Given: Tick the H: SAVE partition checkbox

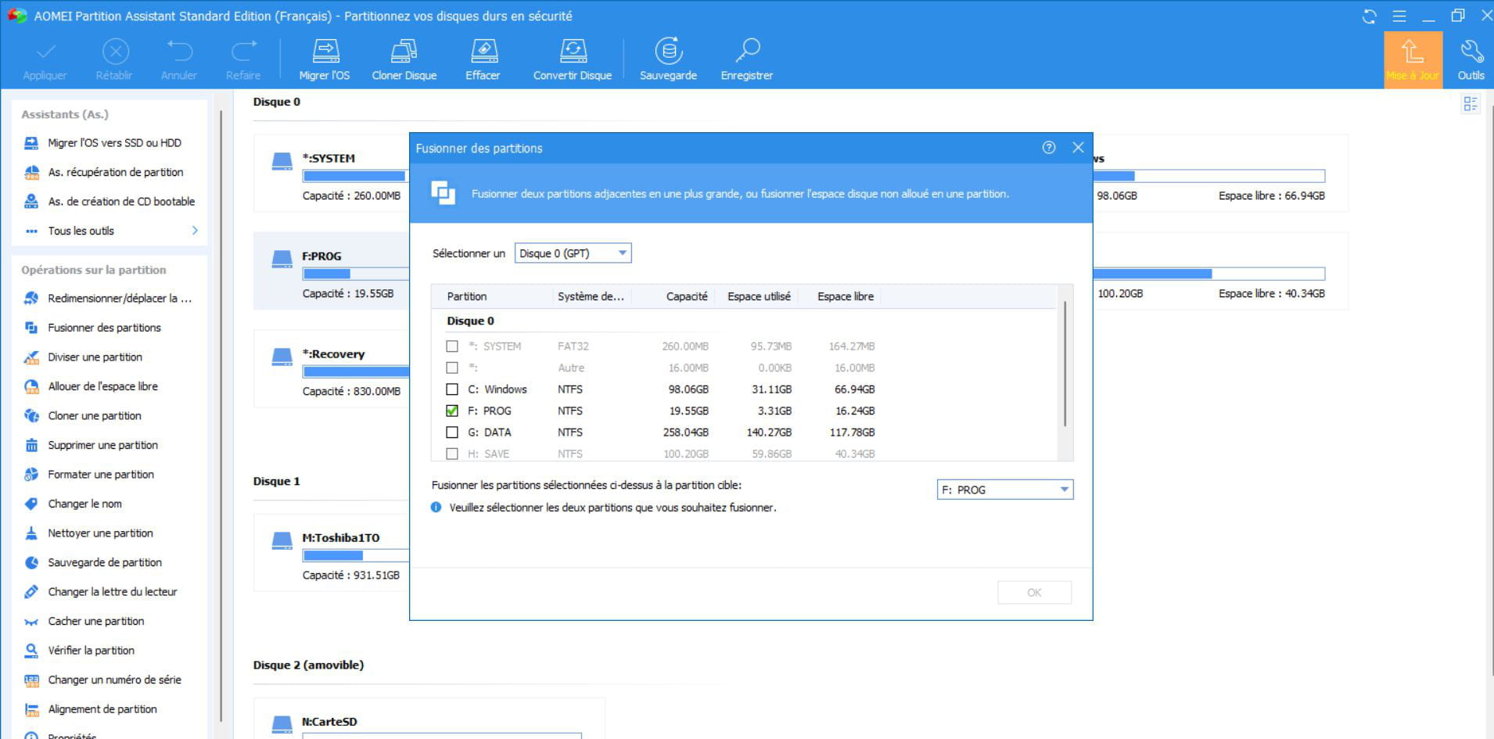Looking at the screenshot, I should point(452,454).
